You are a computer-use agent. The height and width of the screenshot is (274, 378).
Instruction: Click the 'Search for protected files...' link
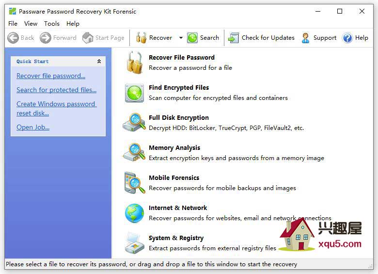(x=56, y=90)
